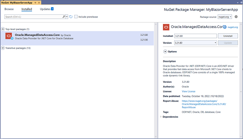Open the active documents dropdown arrow
Image resolution: width=243 pixels, height=139 pixels.
(x=238, y=3)
